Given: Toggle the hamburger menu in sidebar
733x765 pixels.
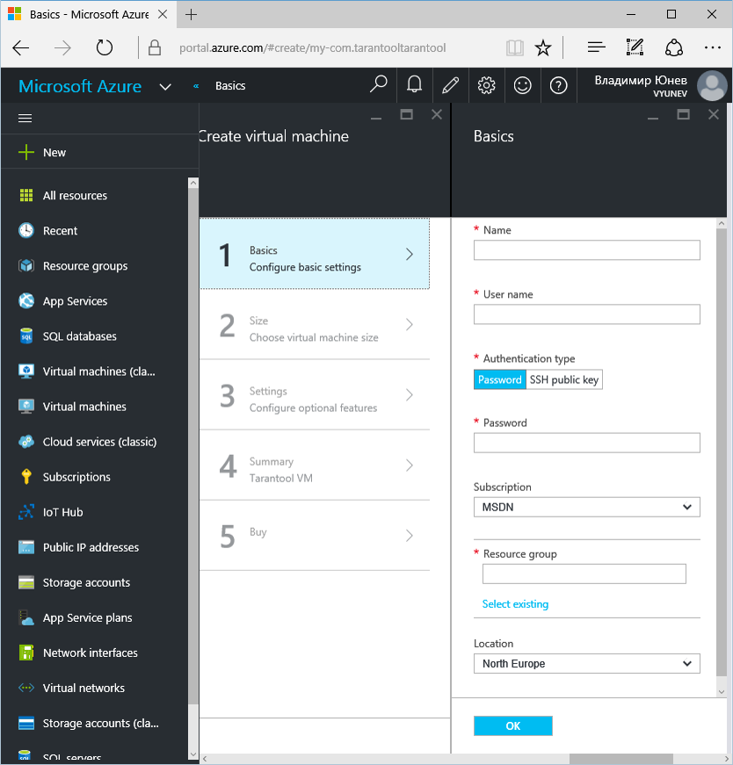Looking at the screenshot, I should pyautogui.click(x=25, y=118).
